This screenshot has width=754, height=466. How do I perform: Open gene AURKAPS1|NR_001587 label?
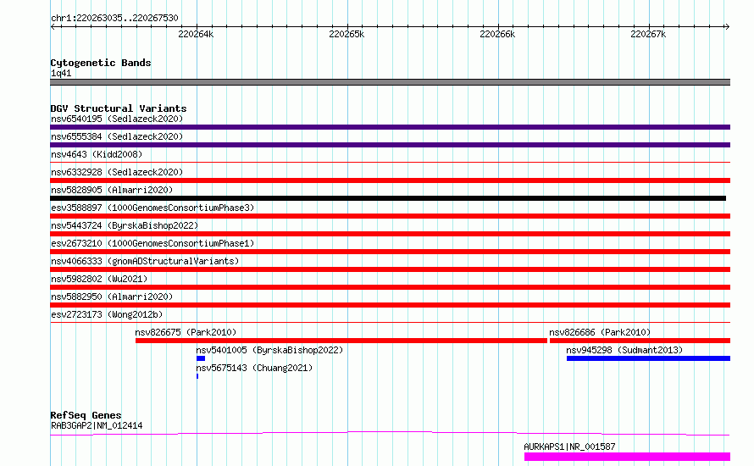(569, 447)
